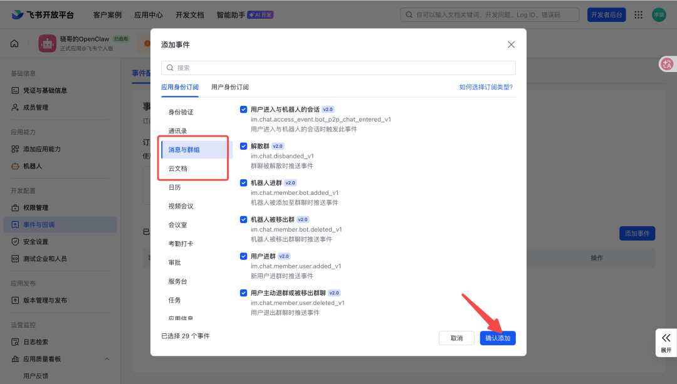This screenshot has width=677, height=384.
Task: Open the 骁哥的OpenClaw pink robot app icon
Action: click(x=47, y=43)
